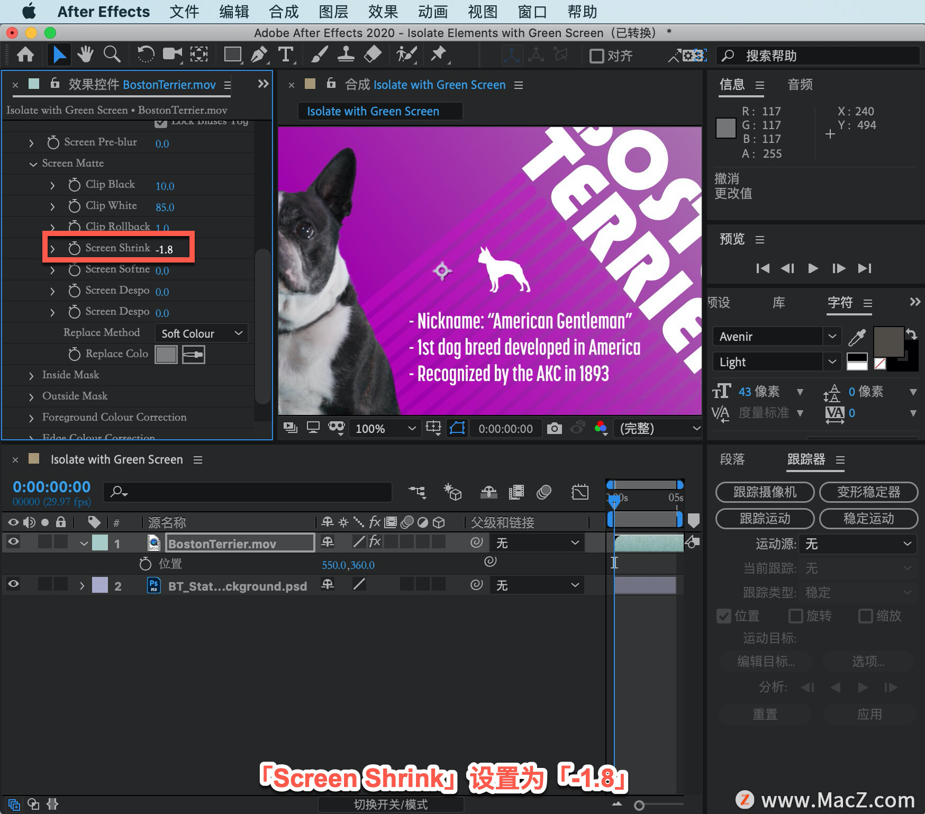Select the Clone Stamp tool
Viewport: 925px width, 814px height.
point(346,55)
